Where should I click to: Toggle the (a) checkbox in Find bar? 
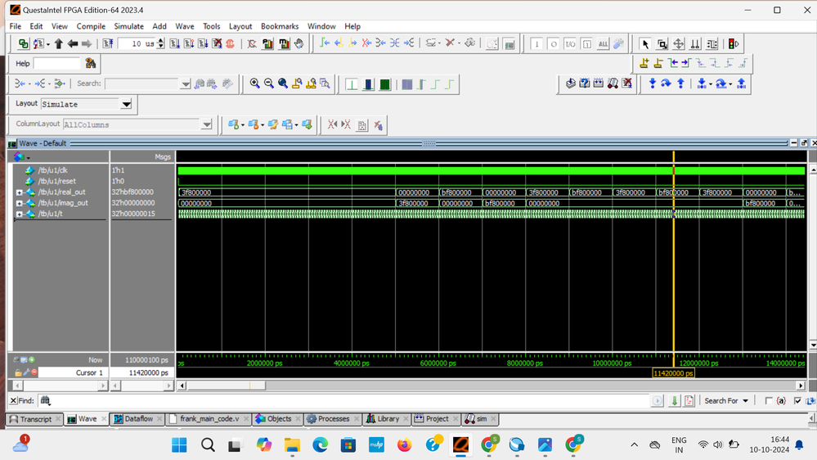pyautogui.click(x=769, y=401)
